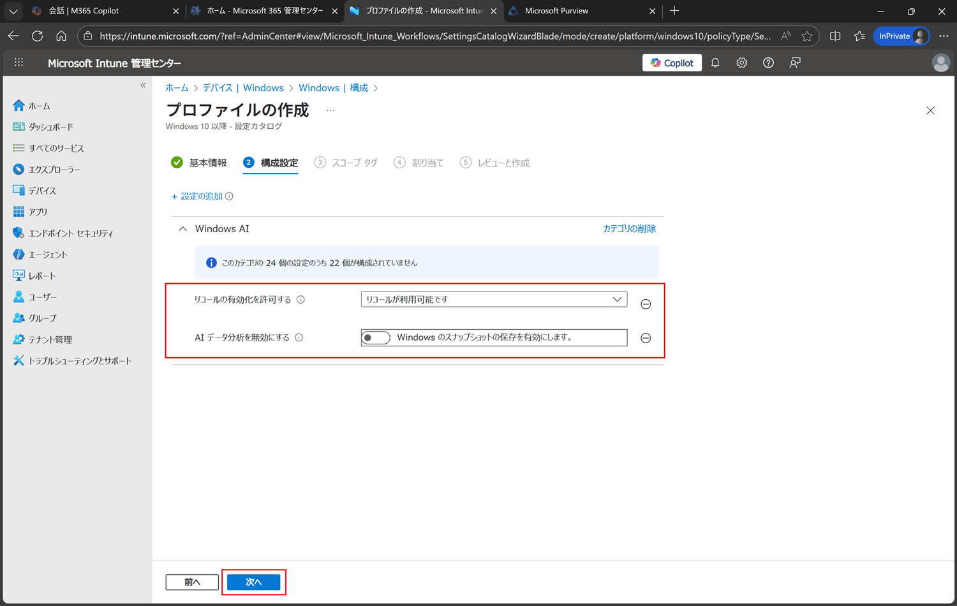The width and height of the screenshot is (957, 606).
Task: Open the more options ellipsis beside プロファイルの作成
Action: point(330,110)
